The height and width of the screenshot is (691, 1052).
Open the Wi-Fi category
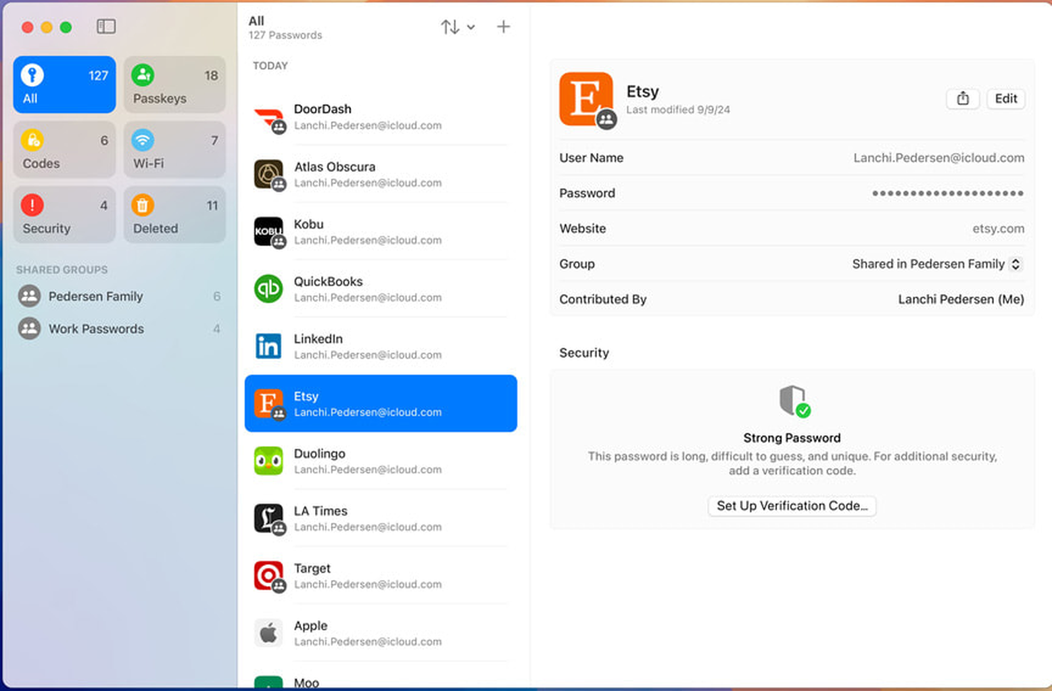point(174,150)
